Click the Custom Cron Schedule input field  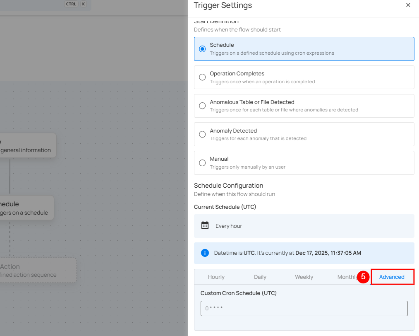click(304, 308)
